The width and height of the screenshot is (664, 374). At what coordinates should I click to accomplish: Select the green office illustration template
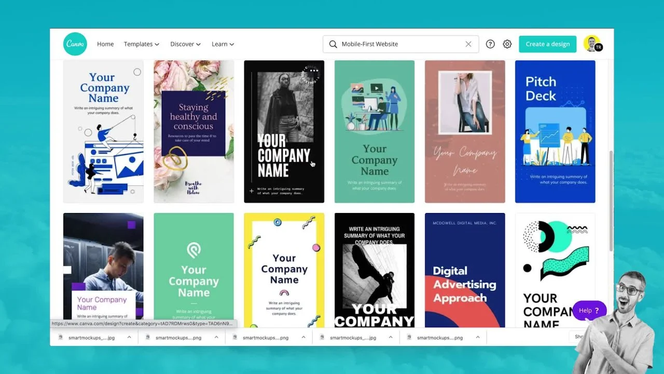pos(375,131)
